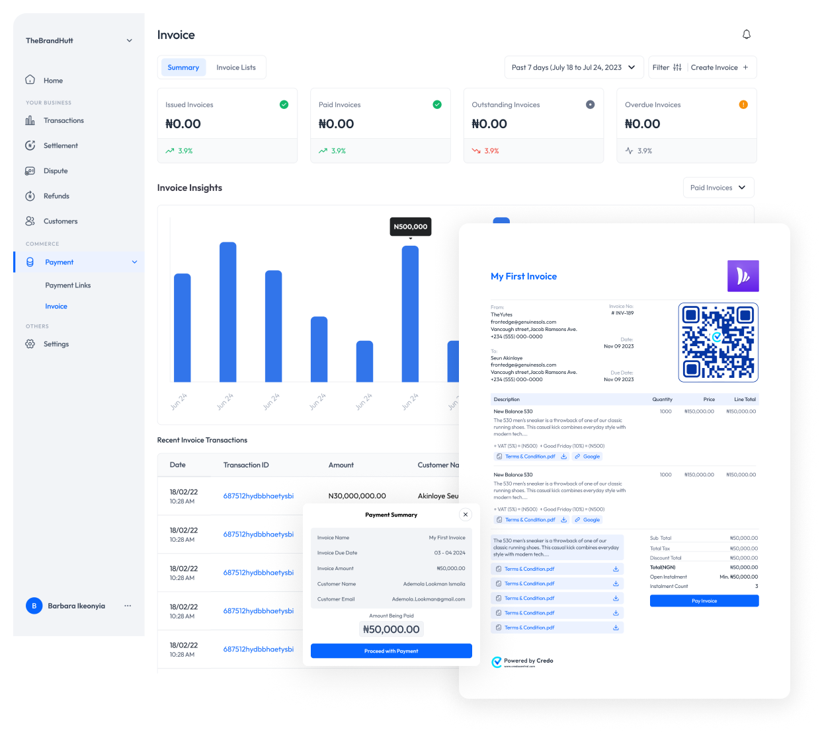
Task: Click the grey status dot on Outstanding Invoices
Action: (591, 104)
